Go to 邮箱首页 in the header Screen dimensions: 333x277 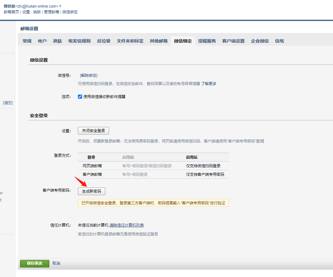tap(11, 12)
